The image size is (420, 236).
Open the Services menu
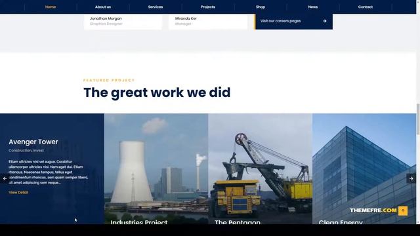(156, 7)
